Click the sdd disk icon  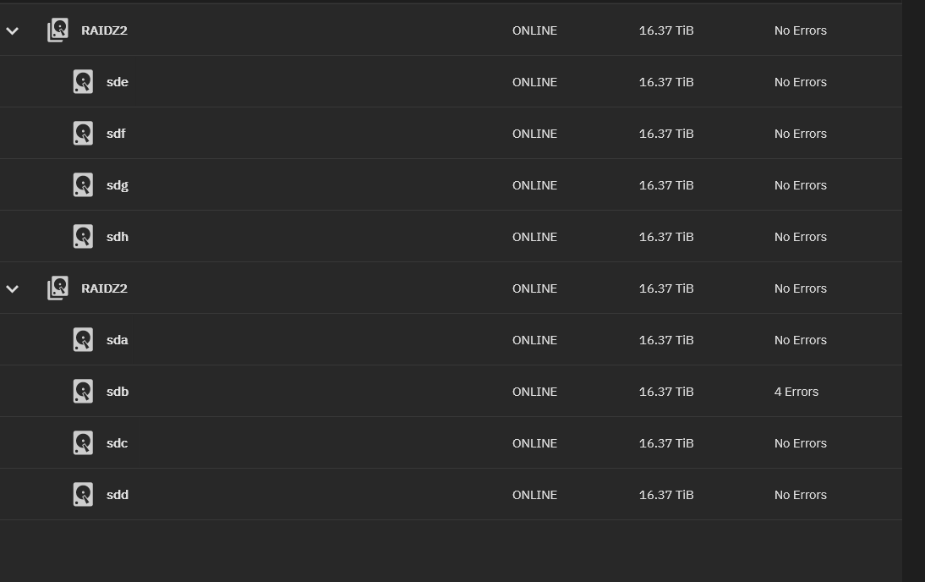[83, 495]
